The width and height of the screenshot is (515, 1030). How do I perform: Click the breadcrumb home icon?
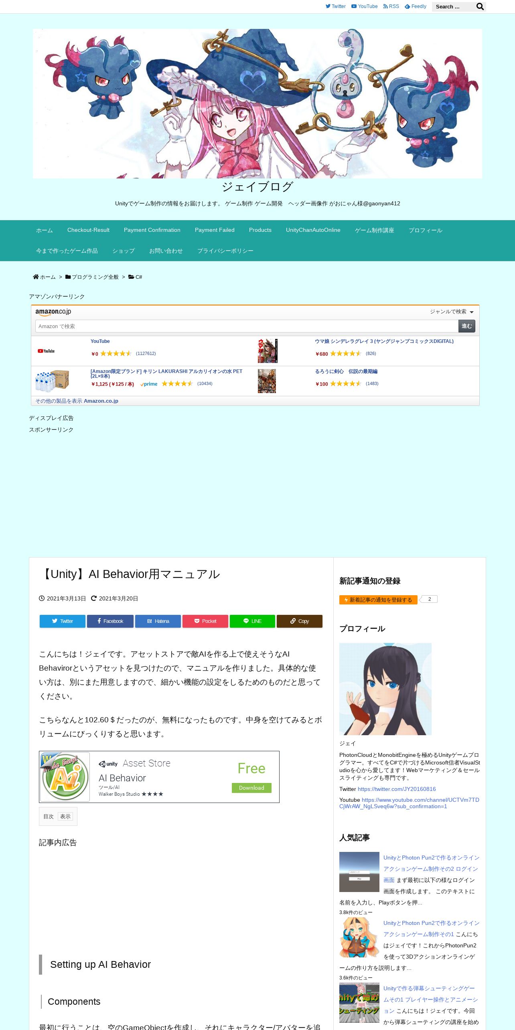click(36, 277)
